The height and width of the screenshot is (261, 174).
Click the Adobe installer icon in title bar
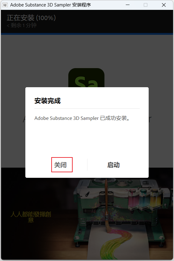pos(5,5)
